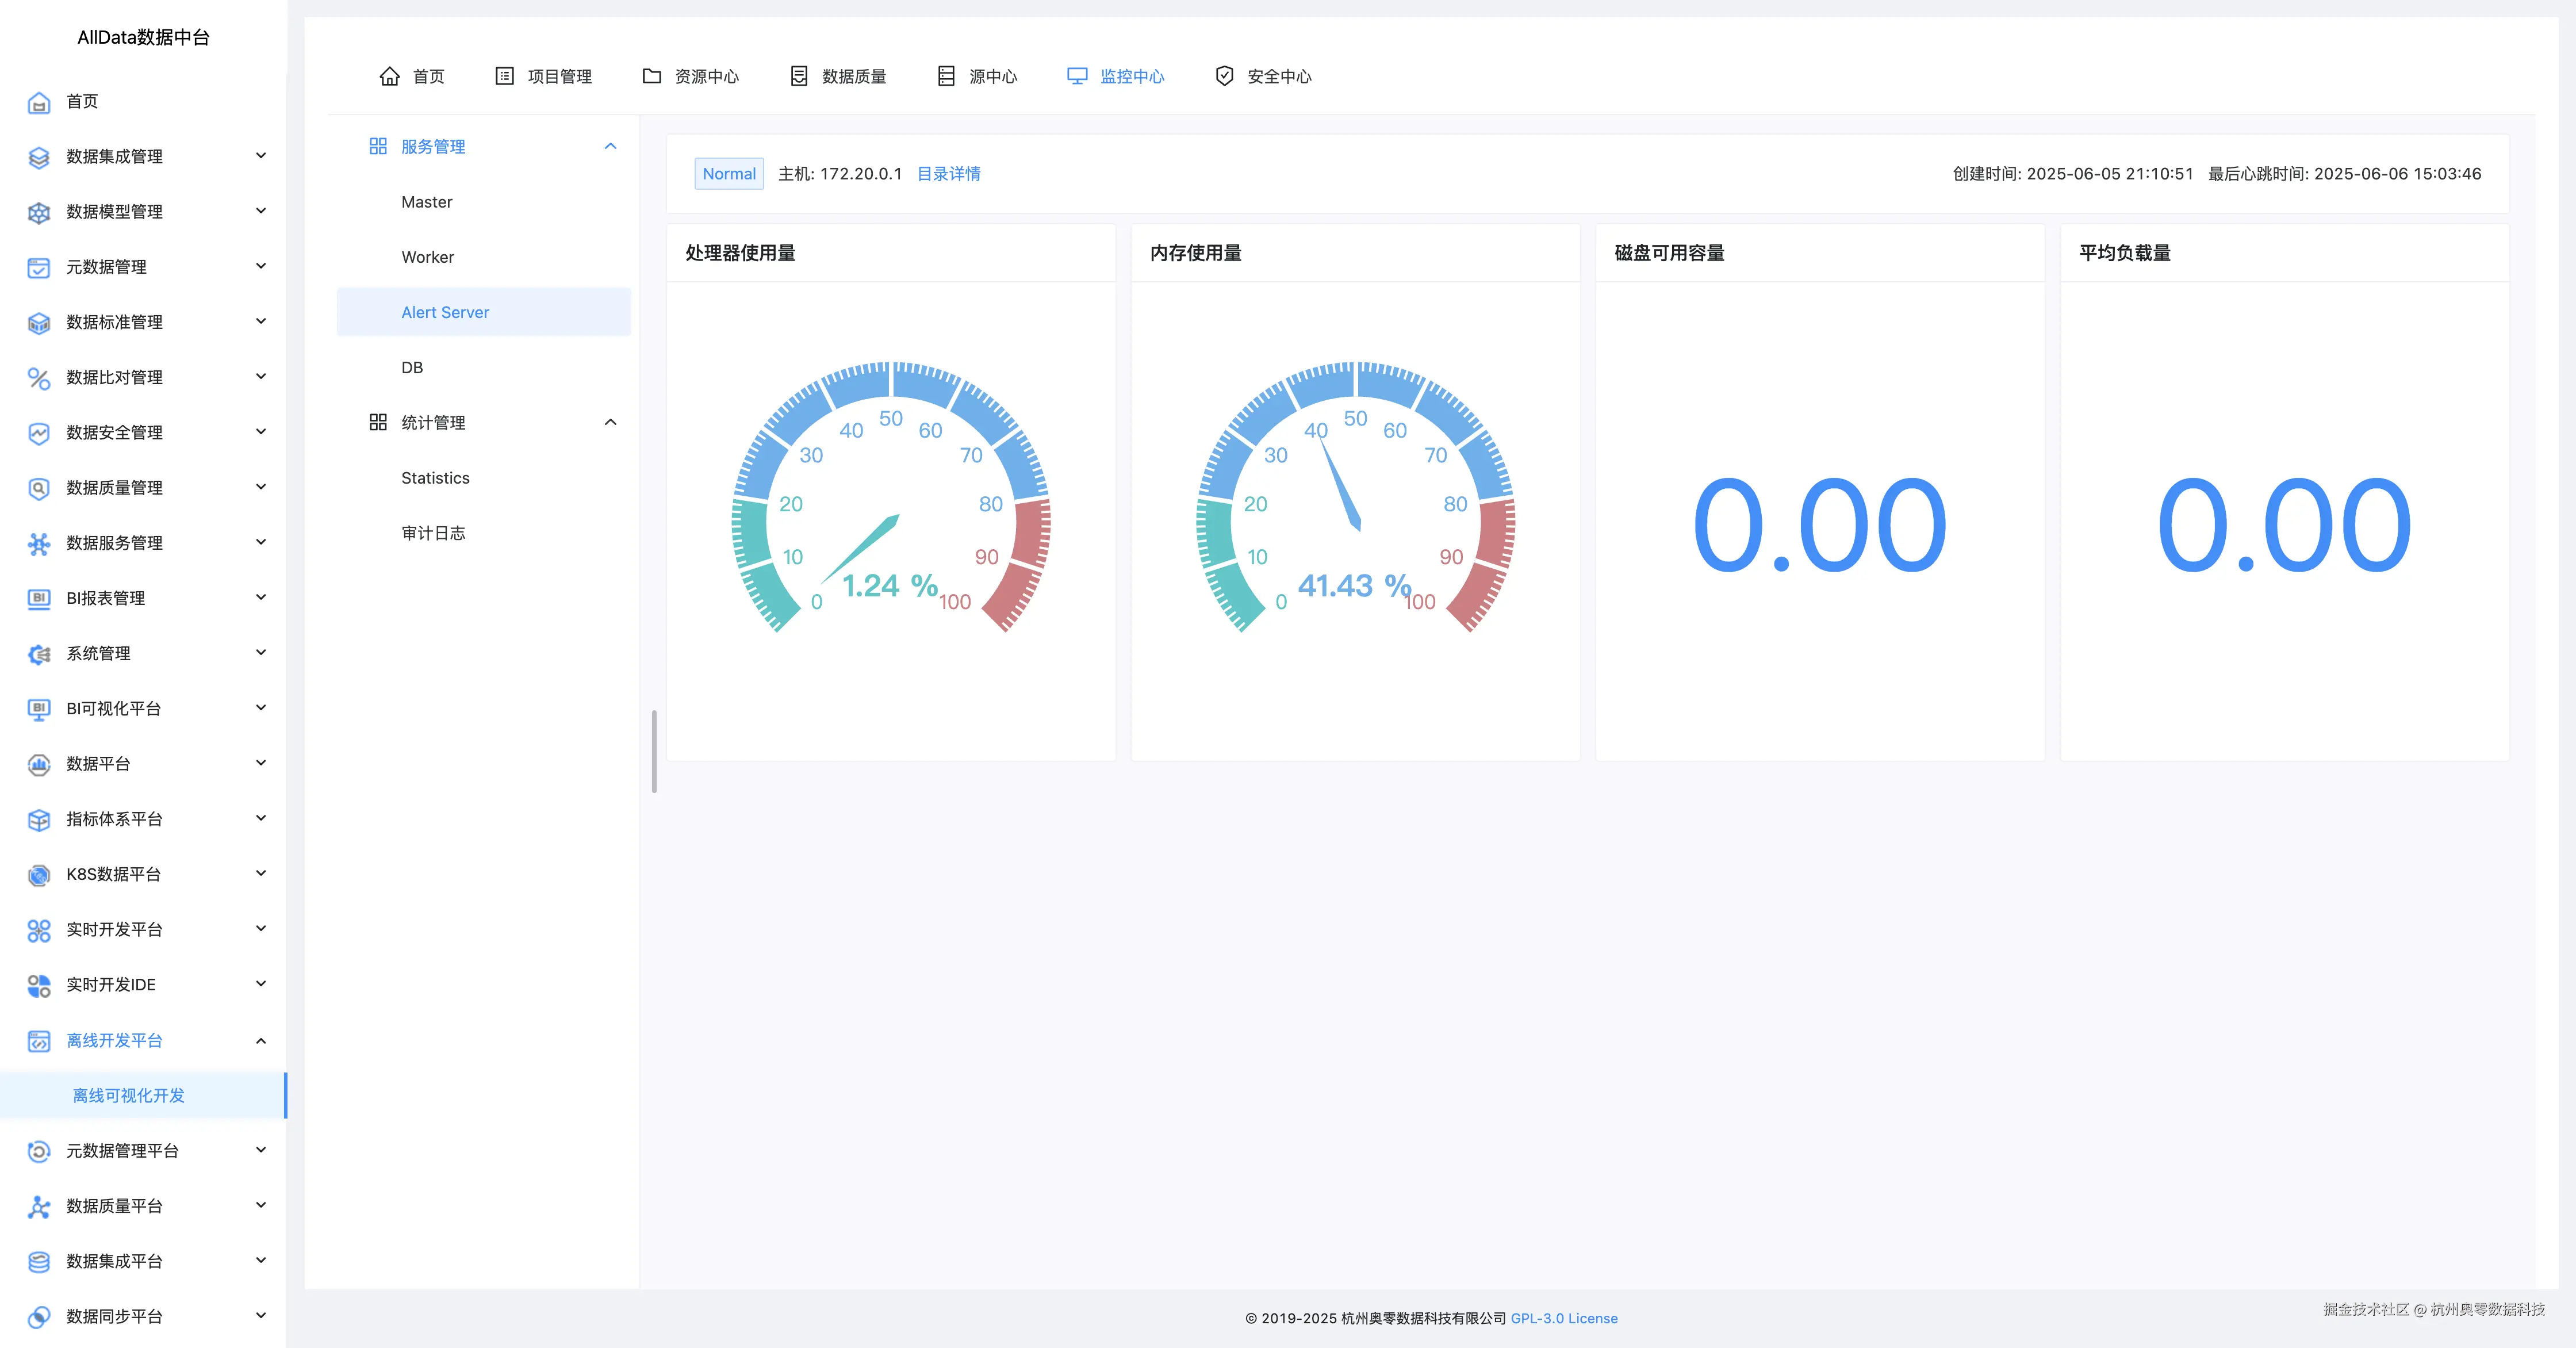The image size is (2576, 1348).
Task: Open the 数据集成管理 icon in the sidebar
Action: 38,156
